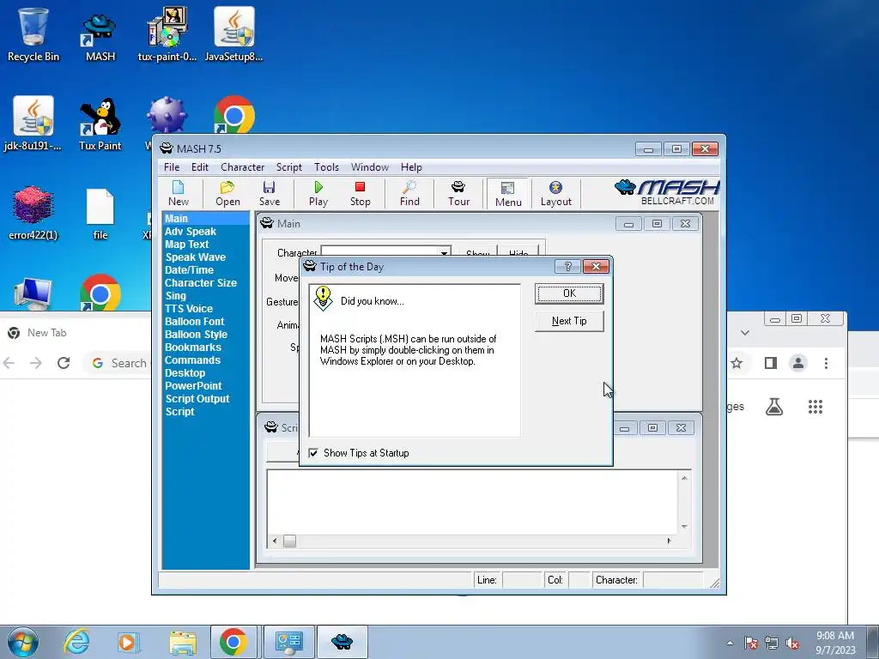Click the script vertical scrollbar up arrow
This screenshot has height=659, width=879.
684,478
